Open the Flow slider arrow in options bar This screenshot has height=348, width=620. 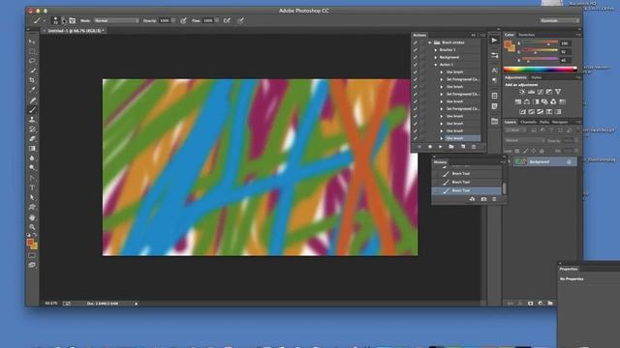click(x=217, y=20)
